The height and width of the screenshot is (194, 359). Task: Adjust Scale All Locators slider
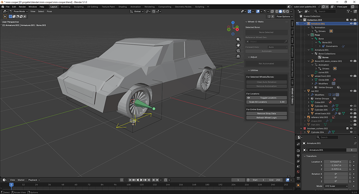[266, 102]
